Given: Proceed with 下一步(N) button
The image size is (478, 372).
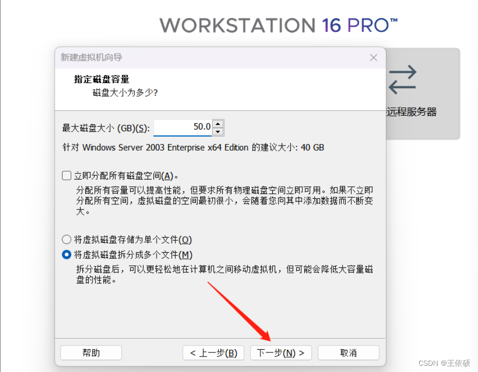Looking at the screenshot, I should [x=281, y=353].
